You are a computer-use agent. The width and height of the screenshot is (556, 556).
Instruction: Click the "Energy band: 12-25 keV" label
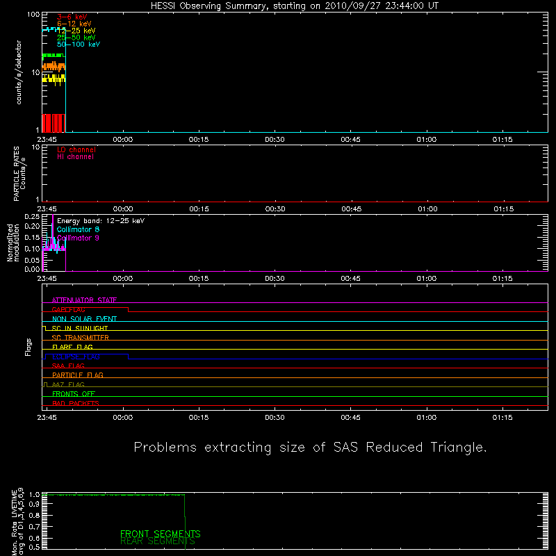tap(101, 221)
